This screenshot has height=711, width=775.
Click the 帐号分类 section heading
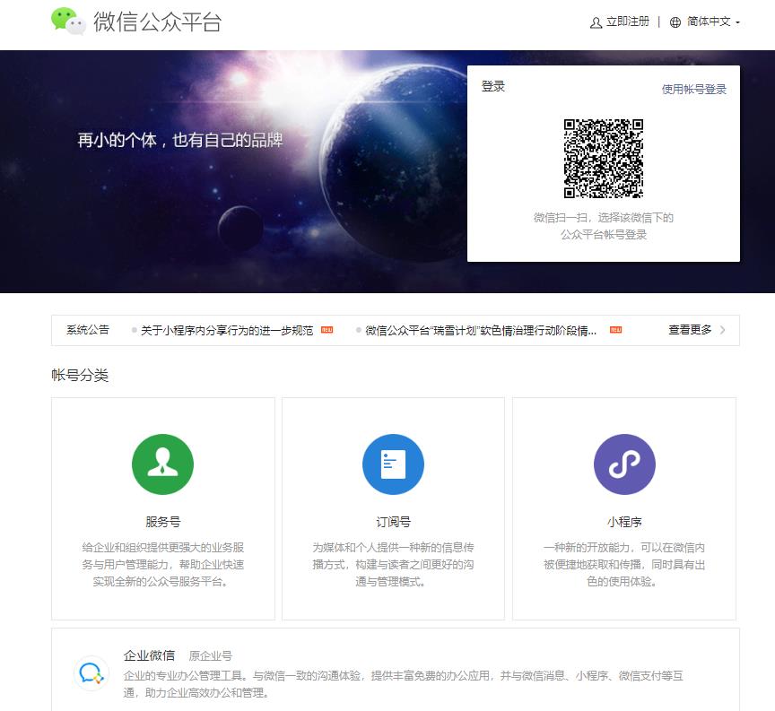(x=80, y=376)
